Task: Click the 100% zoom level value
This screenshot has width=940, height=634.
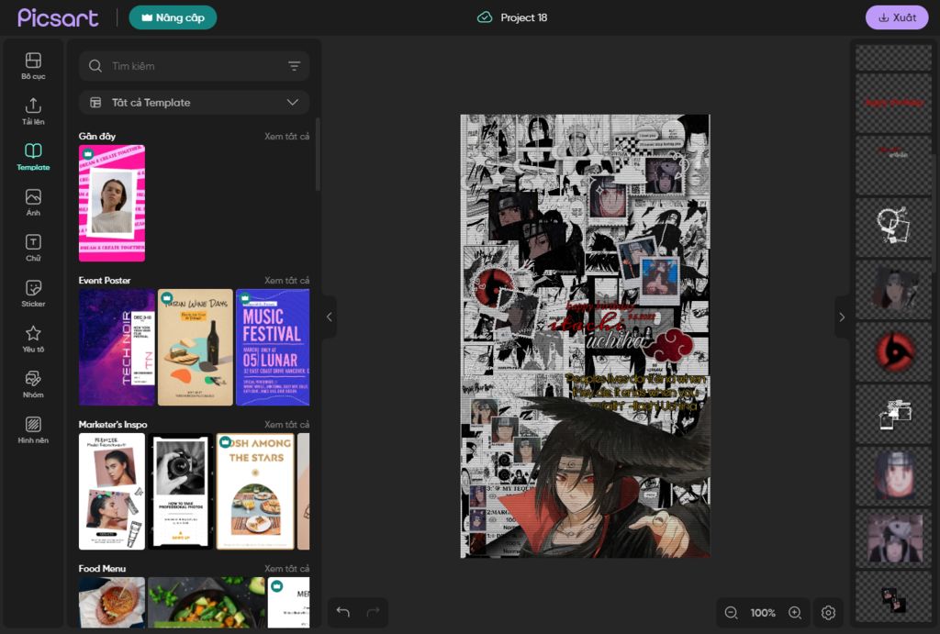Action: 763,612
